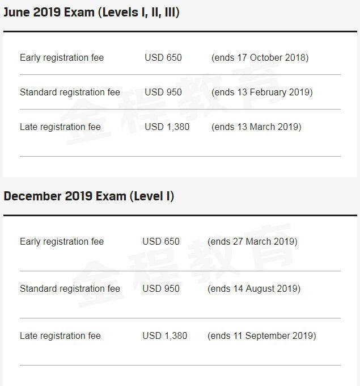Click the 'ends 27 March 2019' deadline

coord(252,242)
